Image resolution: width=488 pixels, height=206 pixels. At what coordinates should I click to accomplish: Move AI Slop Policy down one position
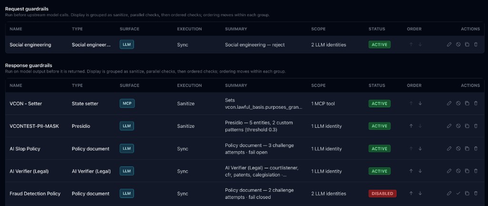[x=420, y=149]
